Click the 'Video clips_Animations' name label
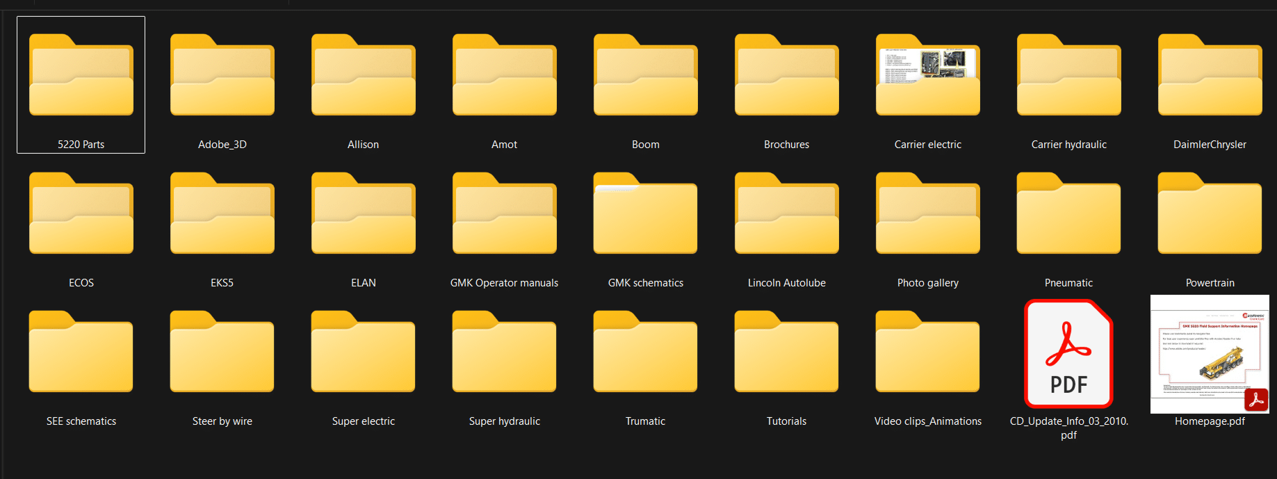The width and height of the screenshot is (1277, 479). pos(928,421)
